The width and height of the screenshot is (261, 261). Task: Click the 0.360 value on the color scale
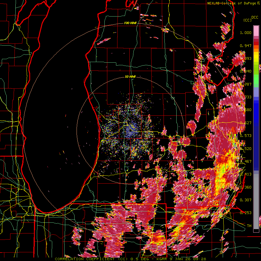[246, 187]
